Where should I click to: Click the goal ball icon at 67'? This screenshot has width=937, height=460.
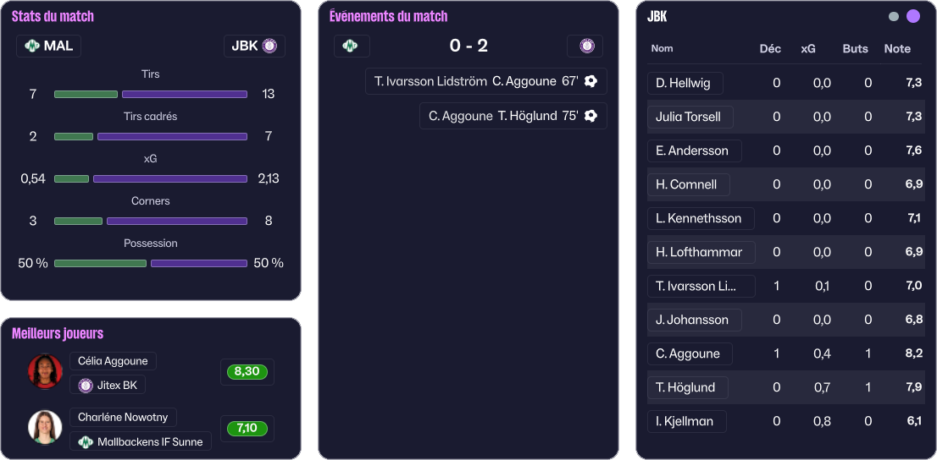tap(591, 81)
